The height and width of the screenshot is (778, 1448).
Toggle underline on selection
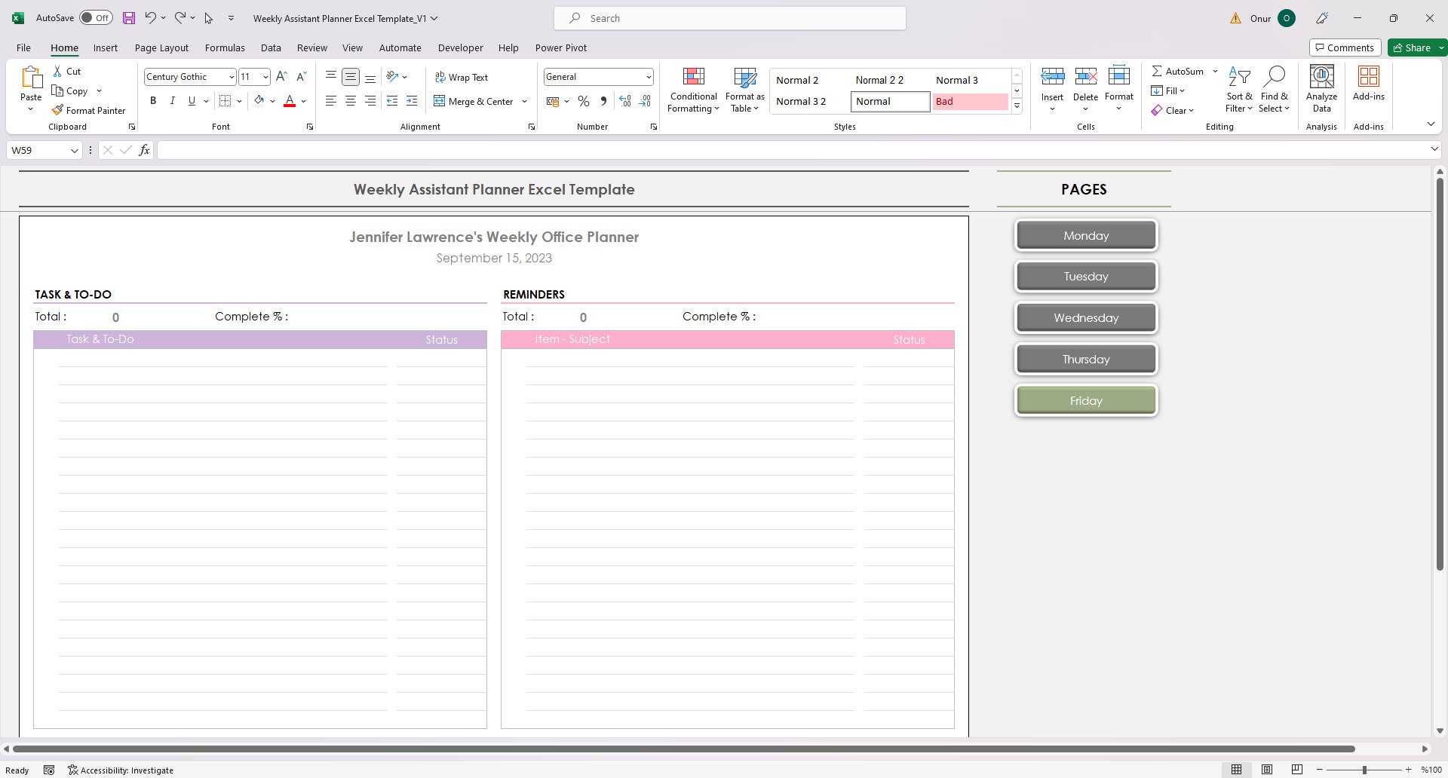tap(192, 100)
